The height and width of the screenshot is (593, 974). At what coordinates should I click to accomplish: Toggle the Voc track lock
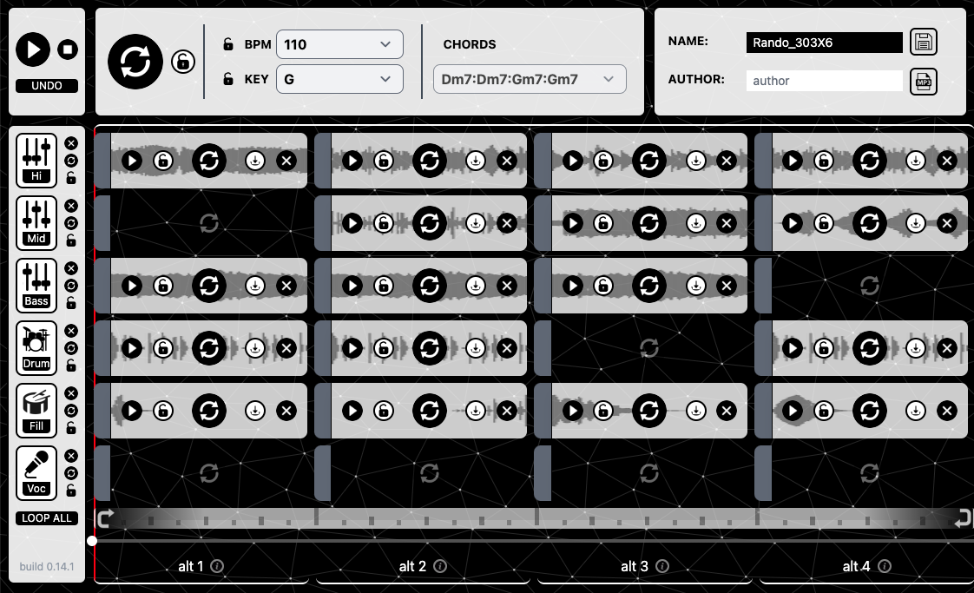point(71,491)
